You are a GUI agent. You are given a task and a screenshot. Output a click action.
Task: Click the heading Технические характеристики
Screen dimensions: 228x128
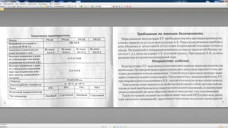tap(51, 36)
